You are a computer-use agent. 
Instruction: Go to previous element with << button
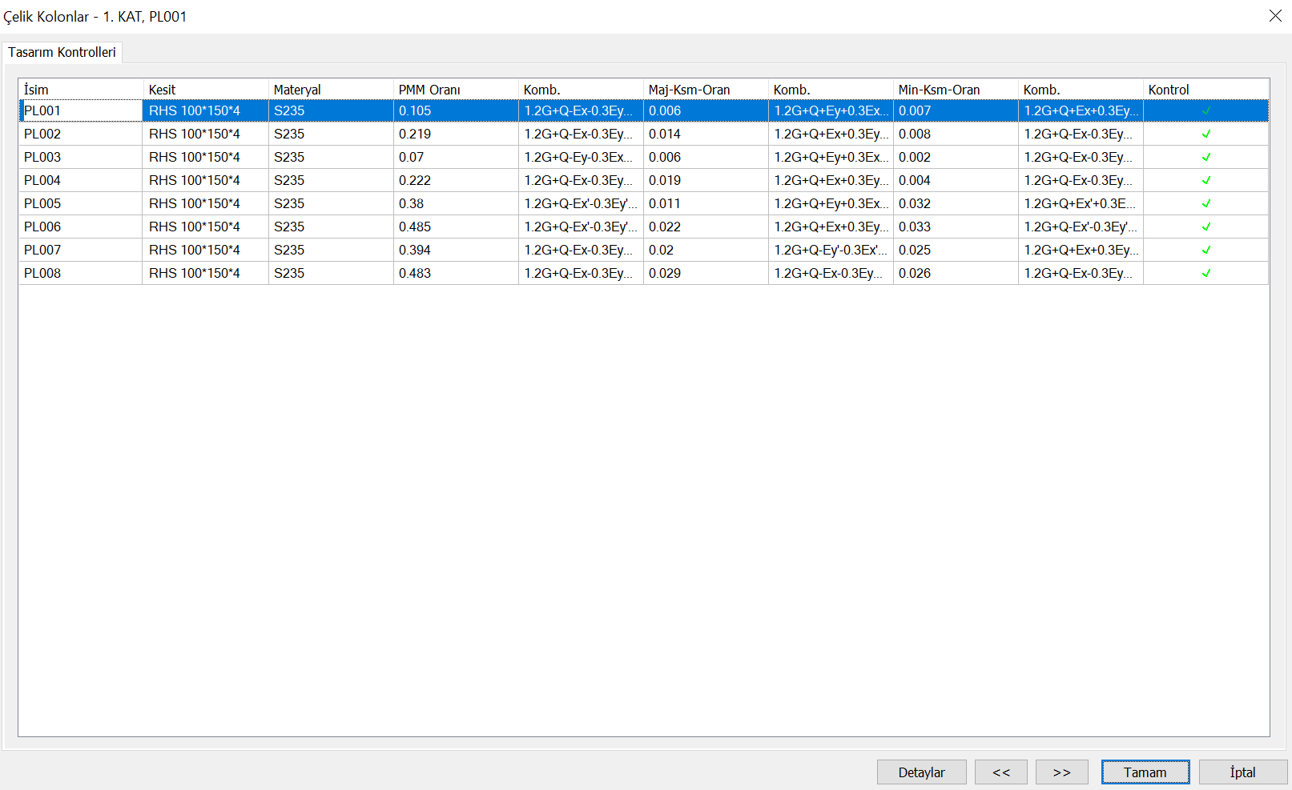tap(1000, 772)
